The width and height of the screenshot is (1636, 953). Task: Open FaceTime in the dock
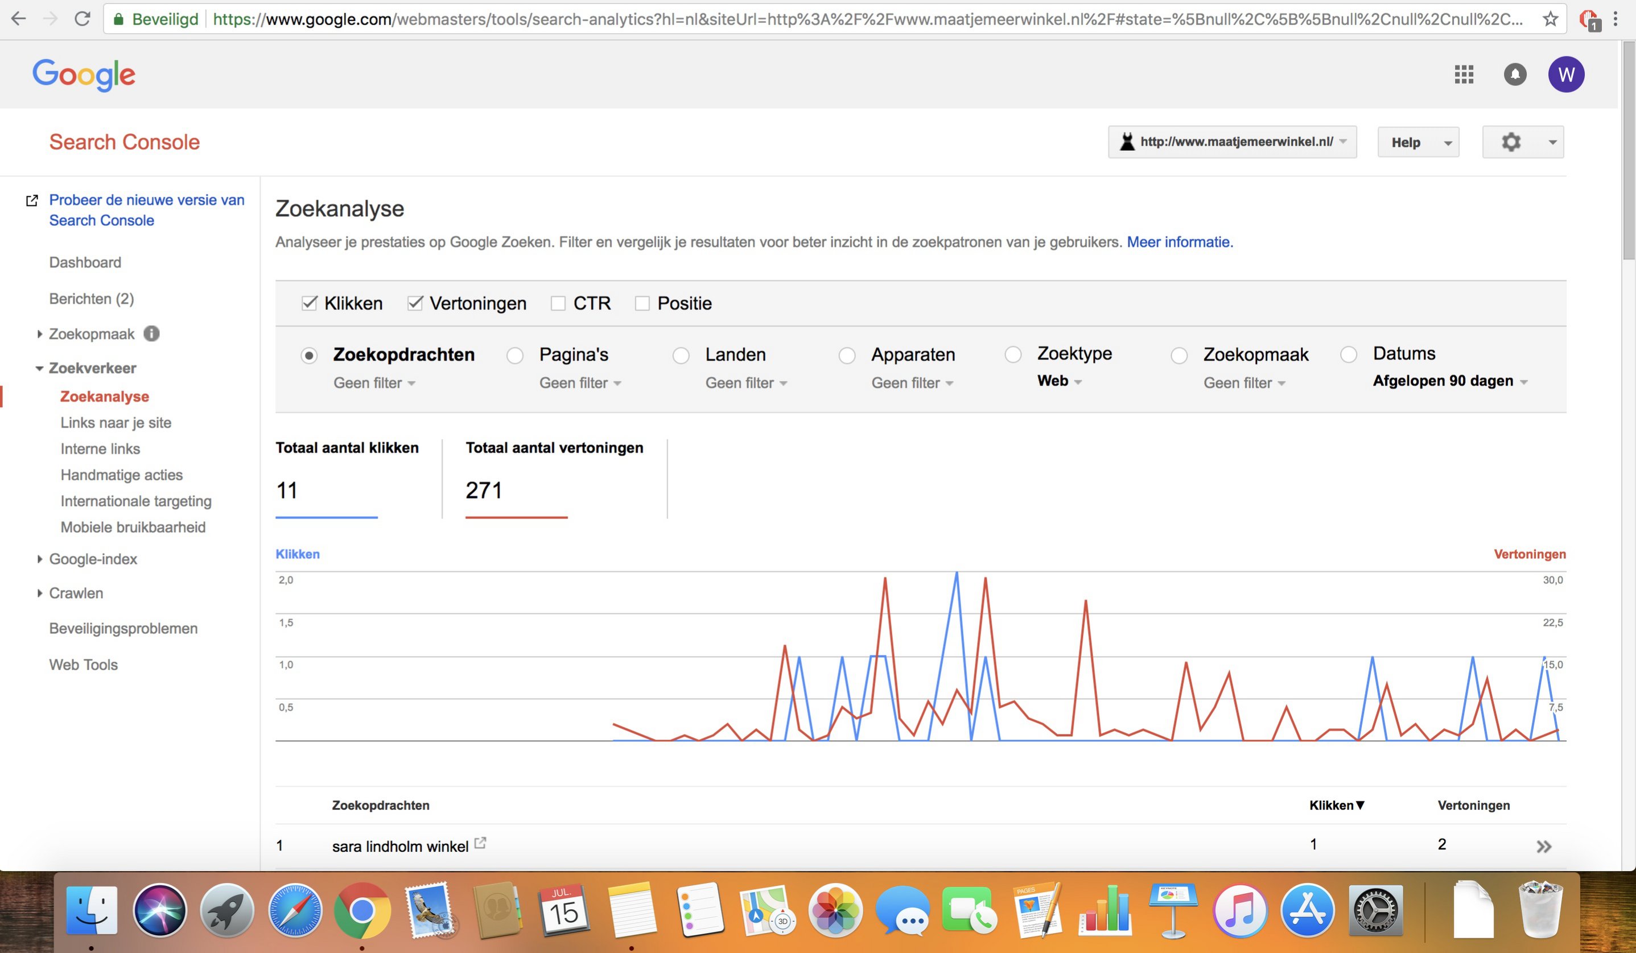pyautogui.click(x=969, y=910)
